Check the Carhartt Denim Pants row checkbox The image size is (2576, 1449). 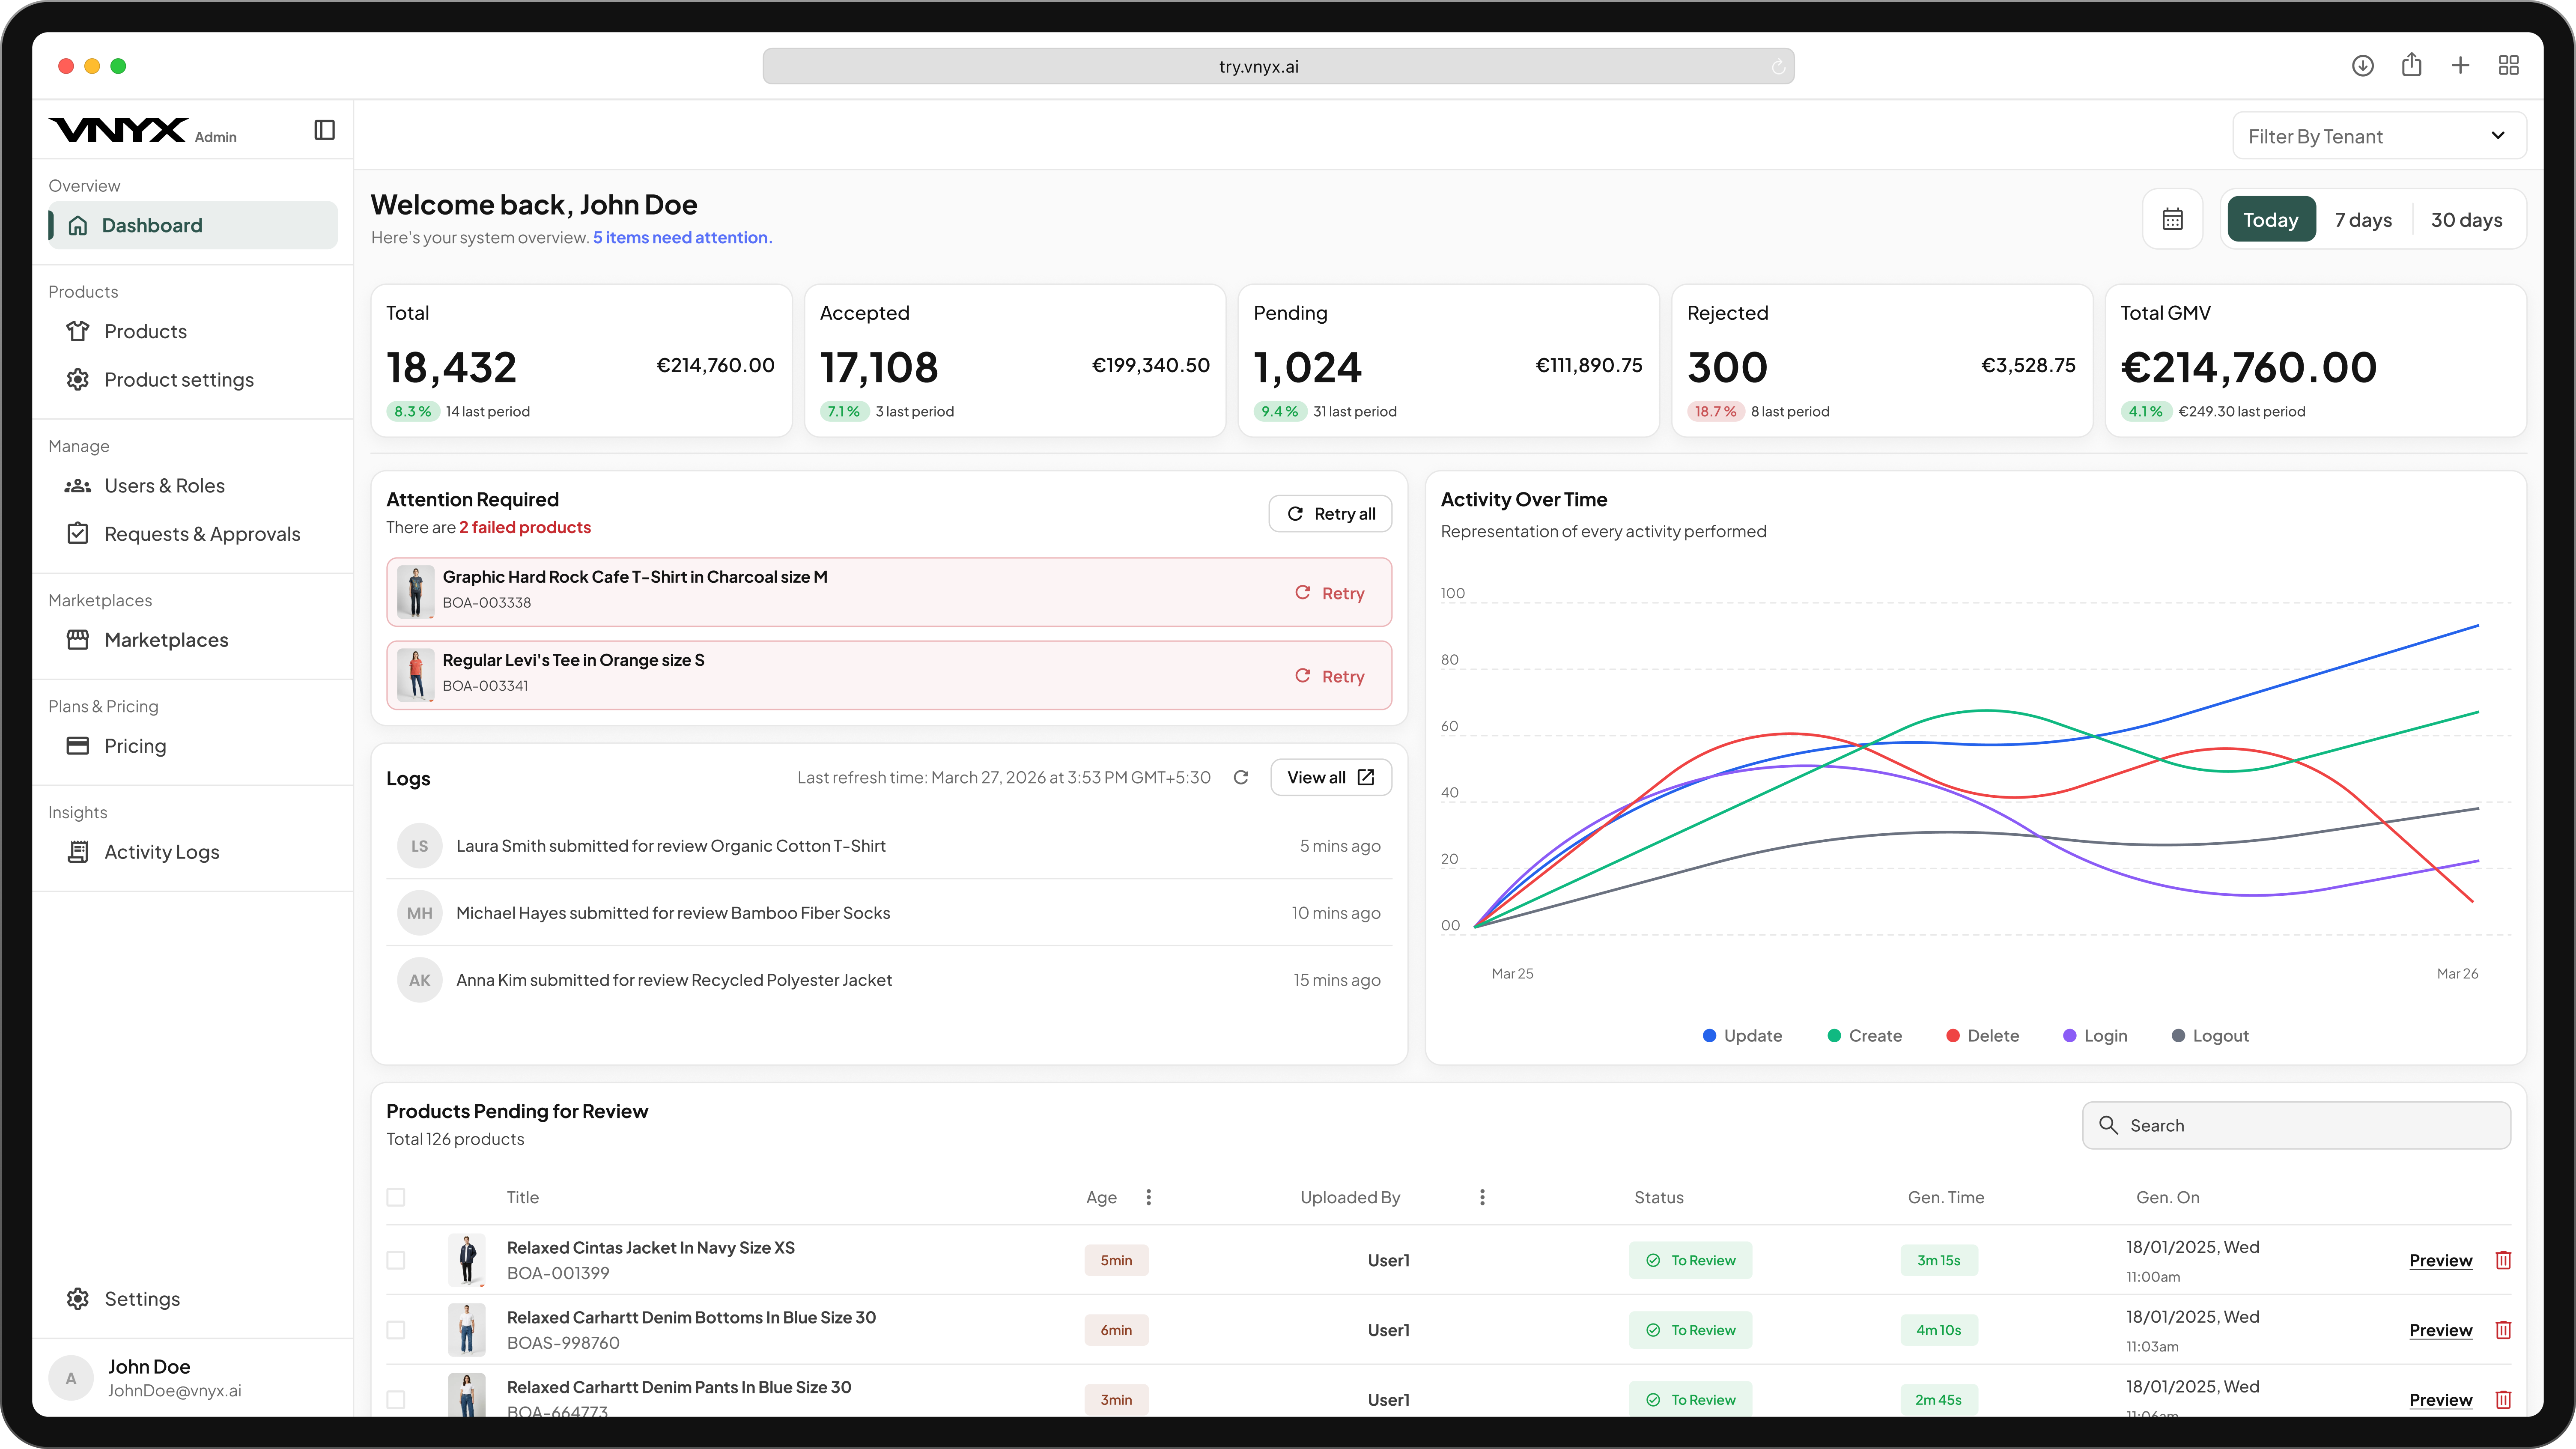(x=396, y=1400)
